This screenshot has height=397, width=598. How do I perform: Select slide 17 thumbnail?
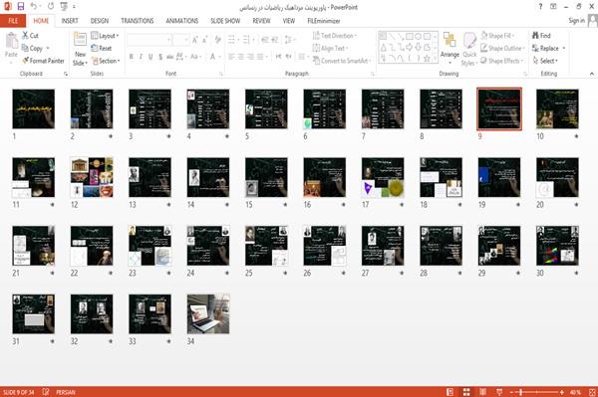click(x=383, y=177)
